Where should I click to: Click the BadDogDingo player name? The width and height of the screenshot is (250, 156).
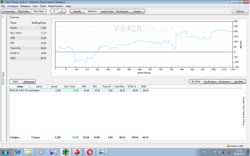tap(39, 23)
